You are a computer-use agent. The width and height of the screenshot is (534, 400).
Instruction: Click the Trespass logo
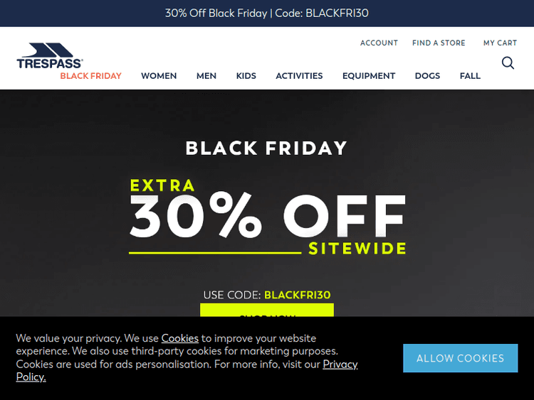pos(50,55)
